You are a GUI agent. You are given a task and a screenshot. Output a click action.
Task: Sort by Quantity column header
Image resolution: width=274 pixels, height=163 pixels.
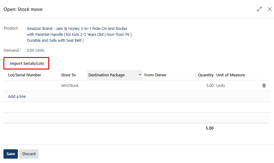point(205,75)
